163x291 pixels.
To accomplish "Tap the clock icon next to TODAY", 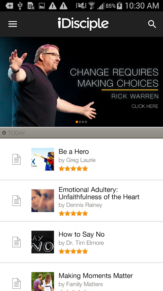I will point(4,133).
